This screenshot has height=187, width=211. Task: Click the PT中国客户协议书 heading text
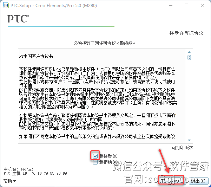pyautogui.click(x=36, y=56)
